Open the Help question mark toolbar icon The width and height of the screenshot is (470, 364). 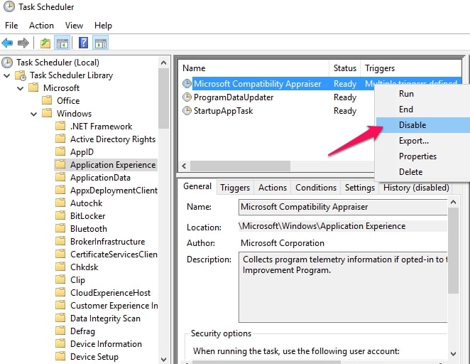[83, 43]
